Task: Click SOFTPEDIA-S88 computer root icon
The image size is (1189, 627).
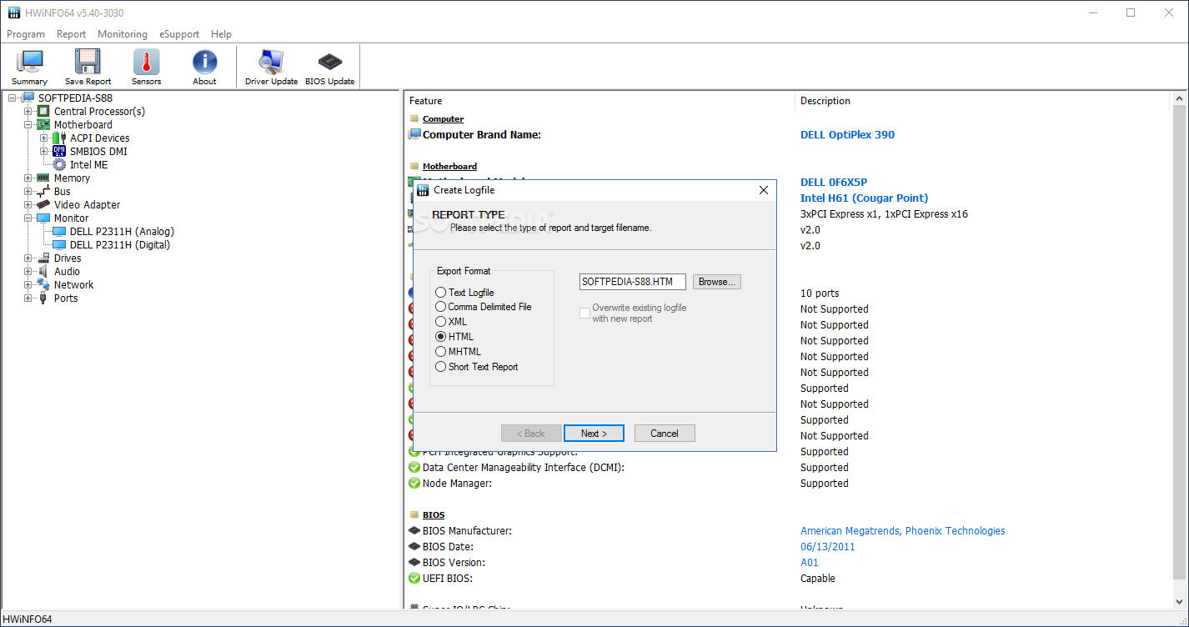Action: [x=28, y=98]
